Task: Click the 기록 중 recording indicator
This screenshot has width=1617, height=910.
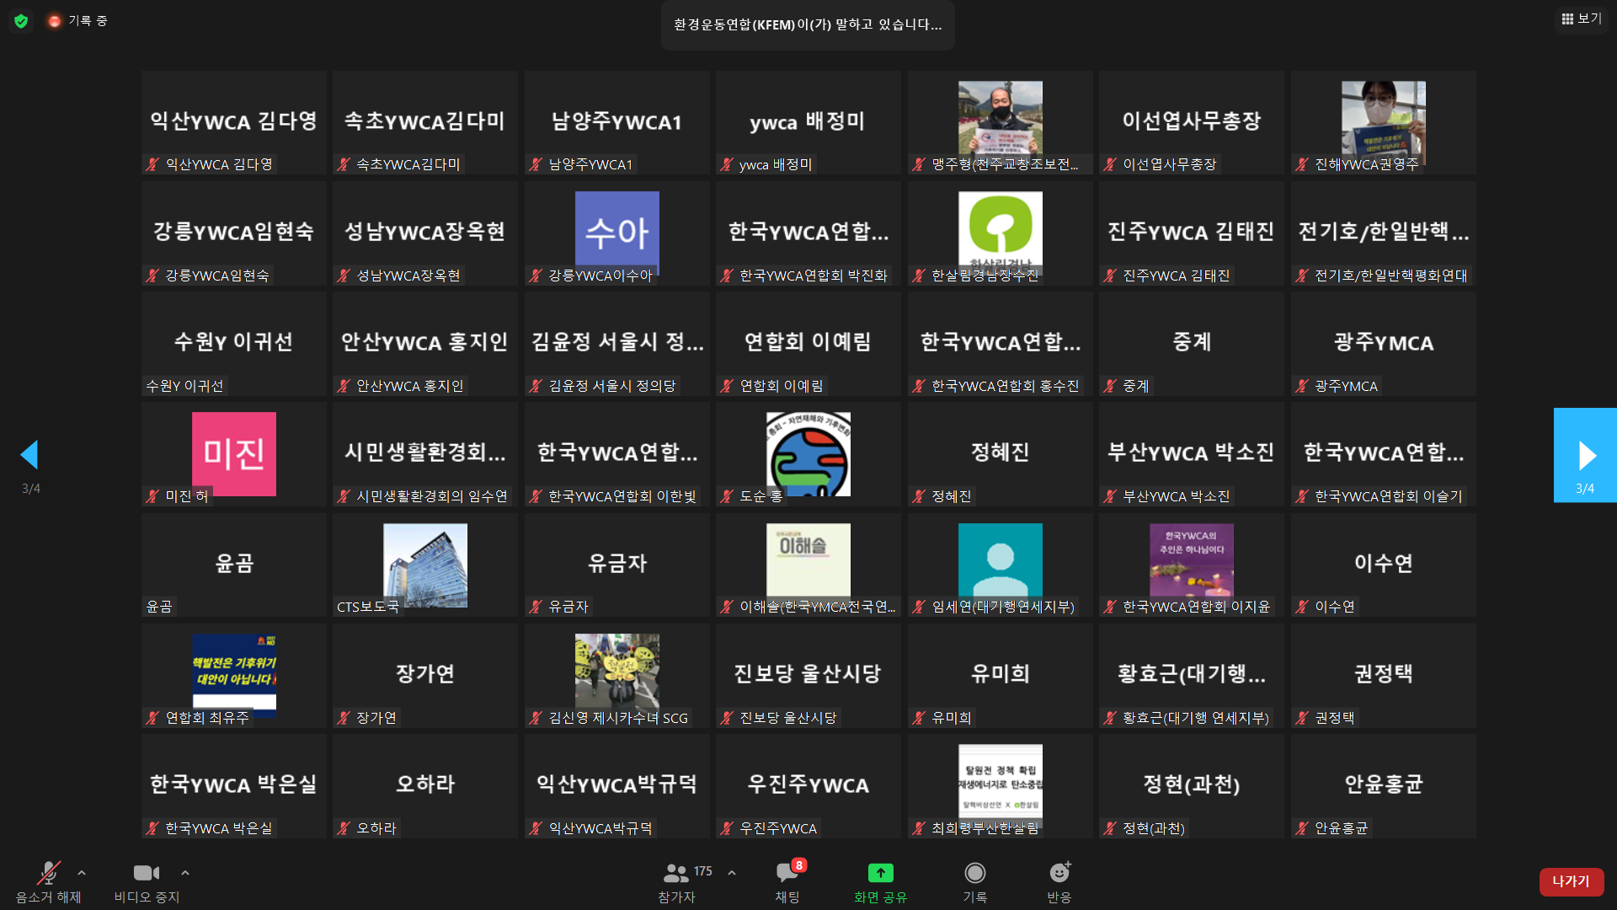Action: pos(78,21)
